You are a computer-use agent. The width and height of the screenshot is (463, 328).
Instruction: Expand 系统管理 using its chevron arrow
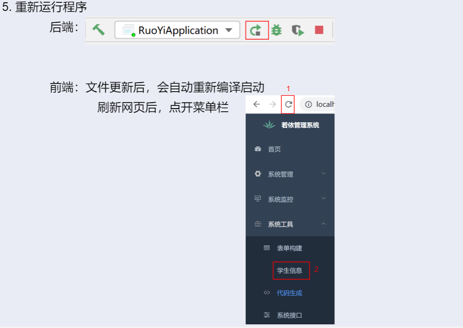[323, 173]
